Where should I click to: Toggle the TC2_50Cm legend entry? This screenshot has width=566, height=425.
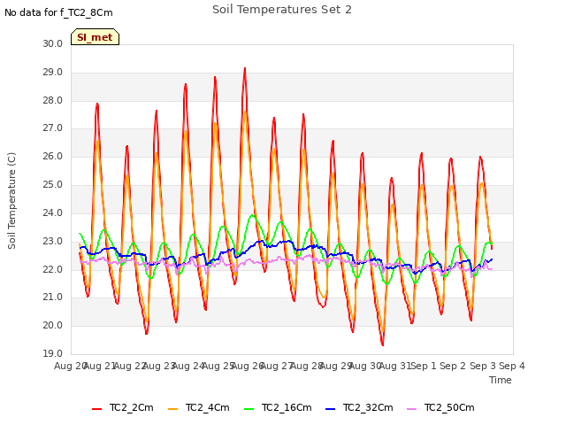[440, 407]
